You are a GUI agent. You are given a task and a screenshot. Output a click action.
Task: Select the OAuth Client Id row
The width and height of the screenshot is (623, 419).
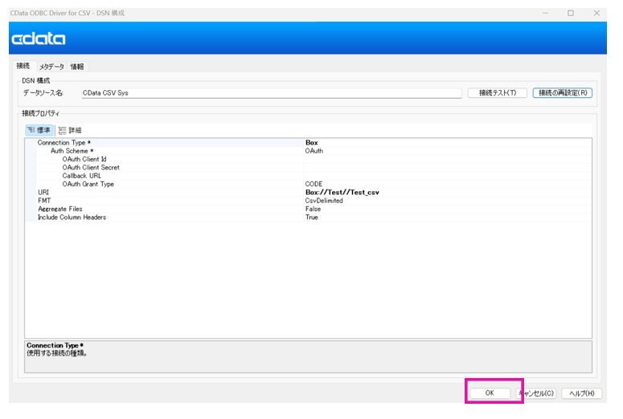[x=308, y=159]
